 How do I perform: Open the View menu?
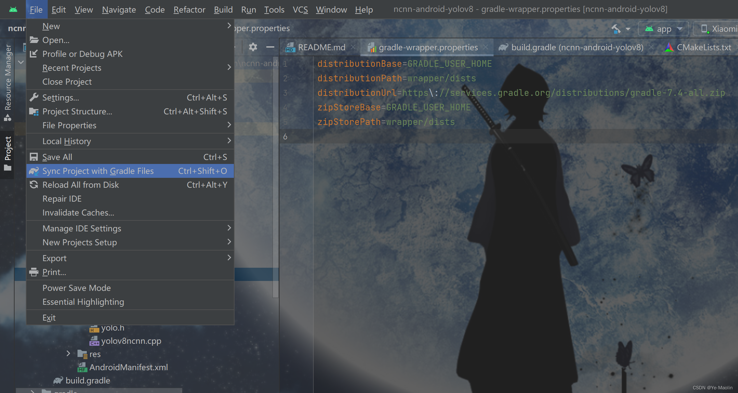[83, 10]
